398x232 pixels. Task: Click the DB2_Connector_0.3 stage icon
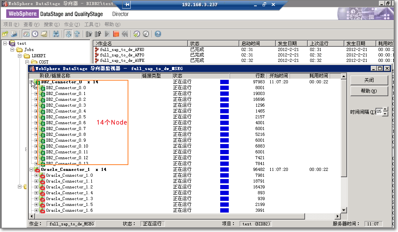(42, 105)
